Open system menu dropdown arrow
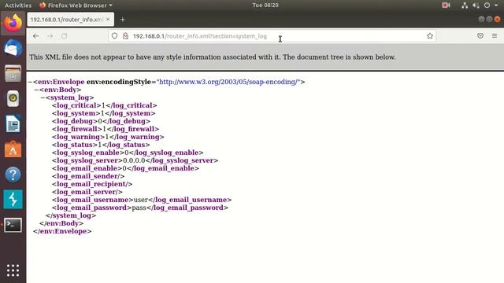Screen dimensions: 504x283 point(496,6)
